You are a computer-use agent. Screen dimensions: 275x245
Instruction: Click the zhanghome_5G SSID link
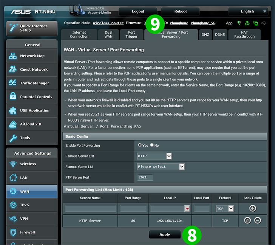click(x=203, y=23)
